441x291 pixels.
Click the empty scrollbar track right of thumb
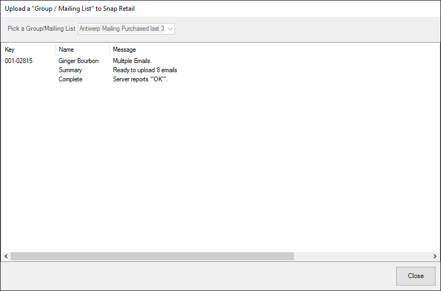(362, 257)
